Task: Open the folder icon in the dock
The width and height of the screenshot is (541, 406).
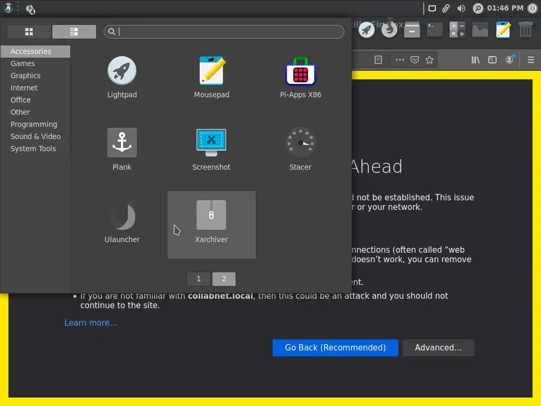Action: (x=480, y=30)
